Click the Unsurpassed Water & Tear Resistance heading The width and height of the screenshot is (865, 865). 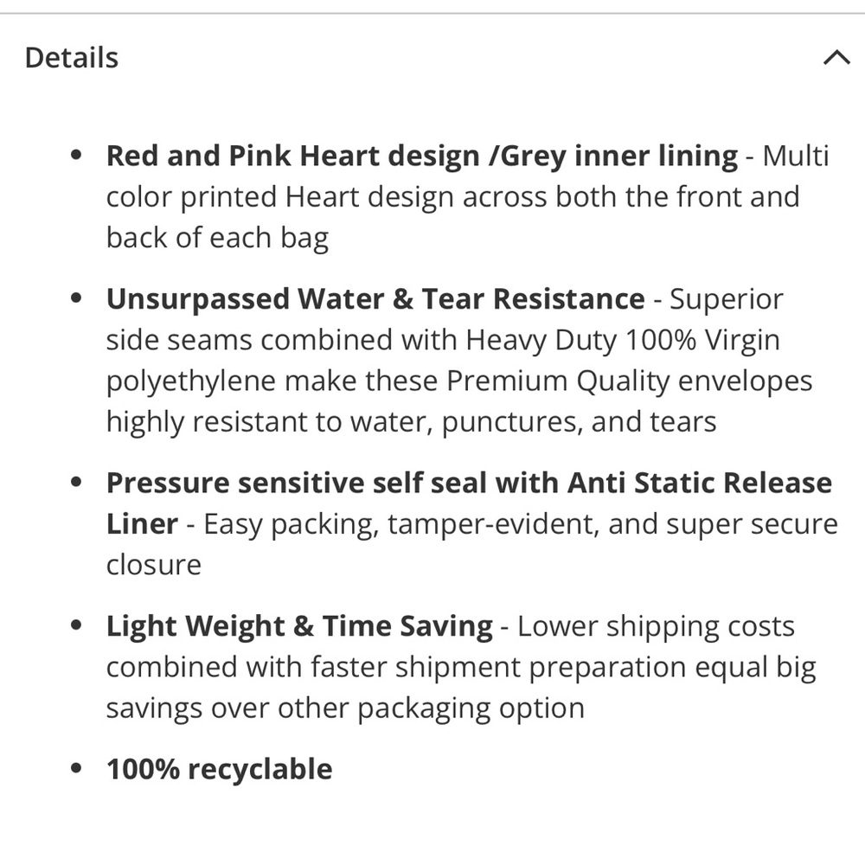point(375,299)
